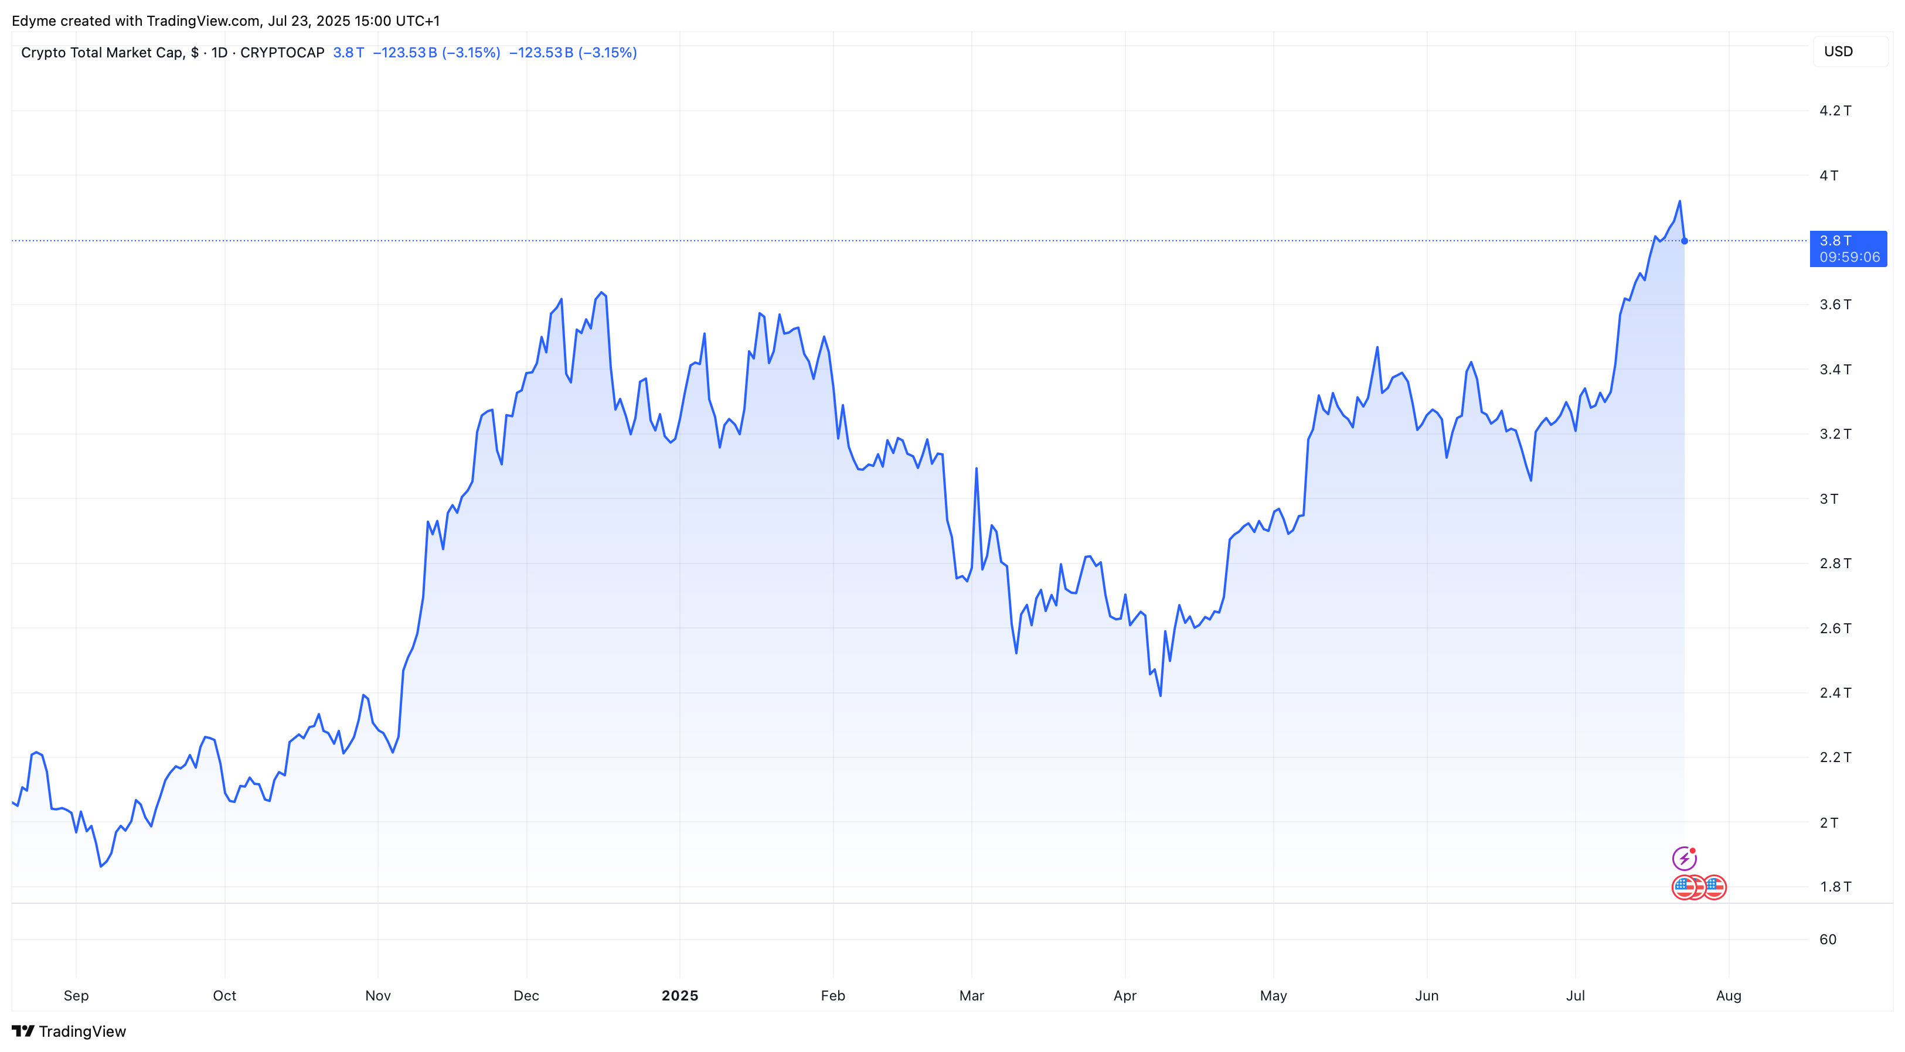This screenshot has height=1052, width=1905.
Task: Click the bold 2025 year label
Action: [679, 996]
